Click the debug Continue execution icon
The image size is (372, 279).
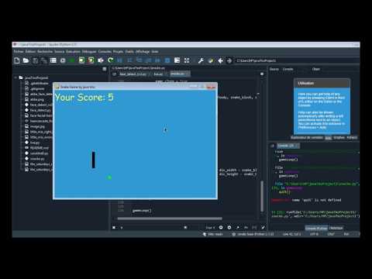(x=157, y=60)
